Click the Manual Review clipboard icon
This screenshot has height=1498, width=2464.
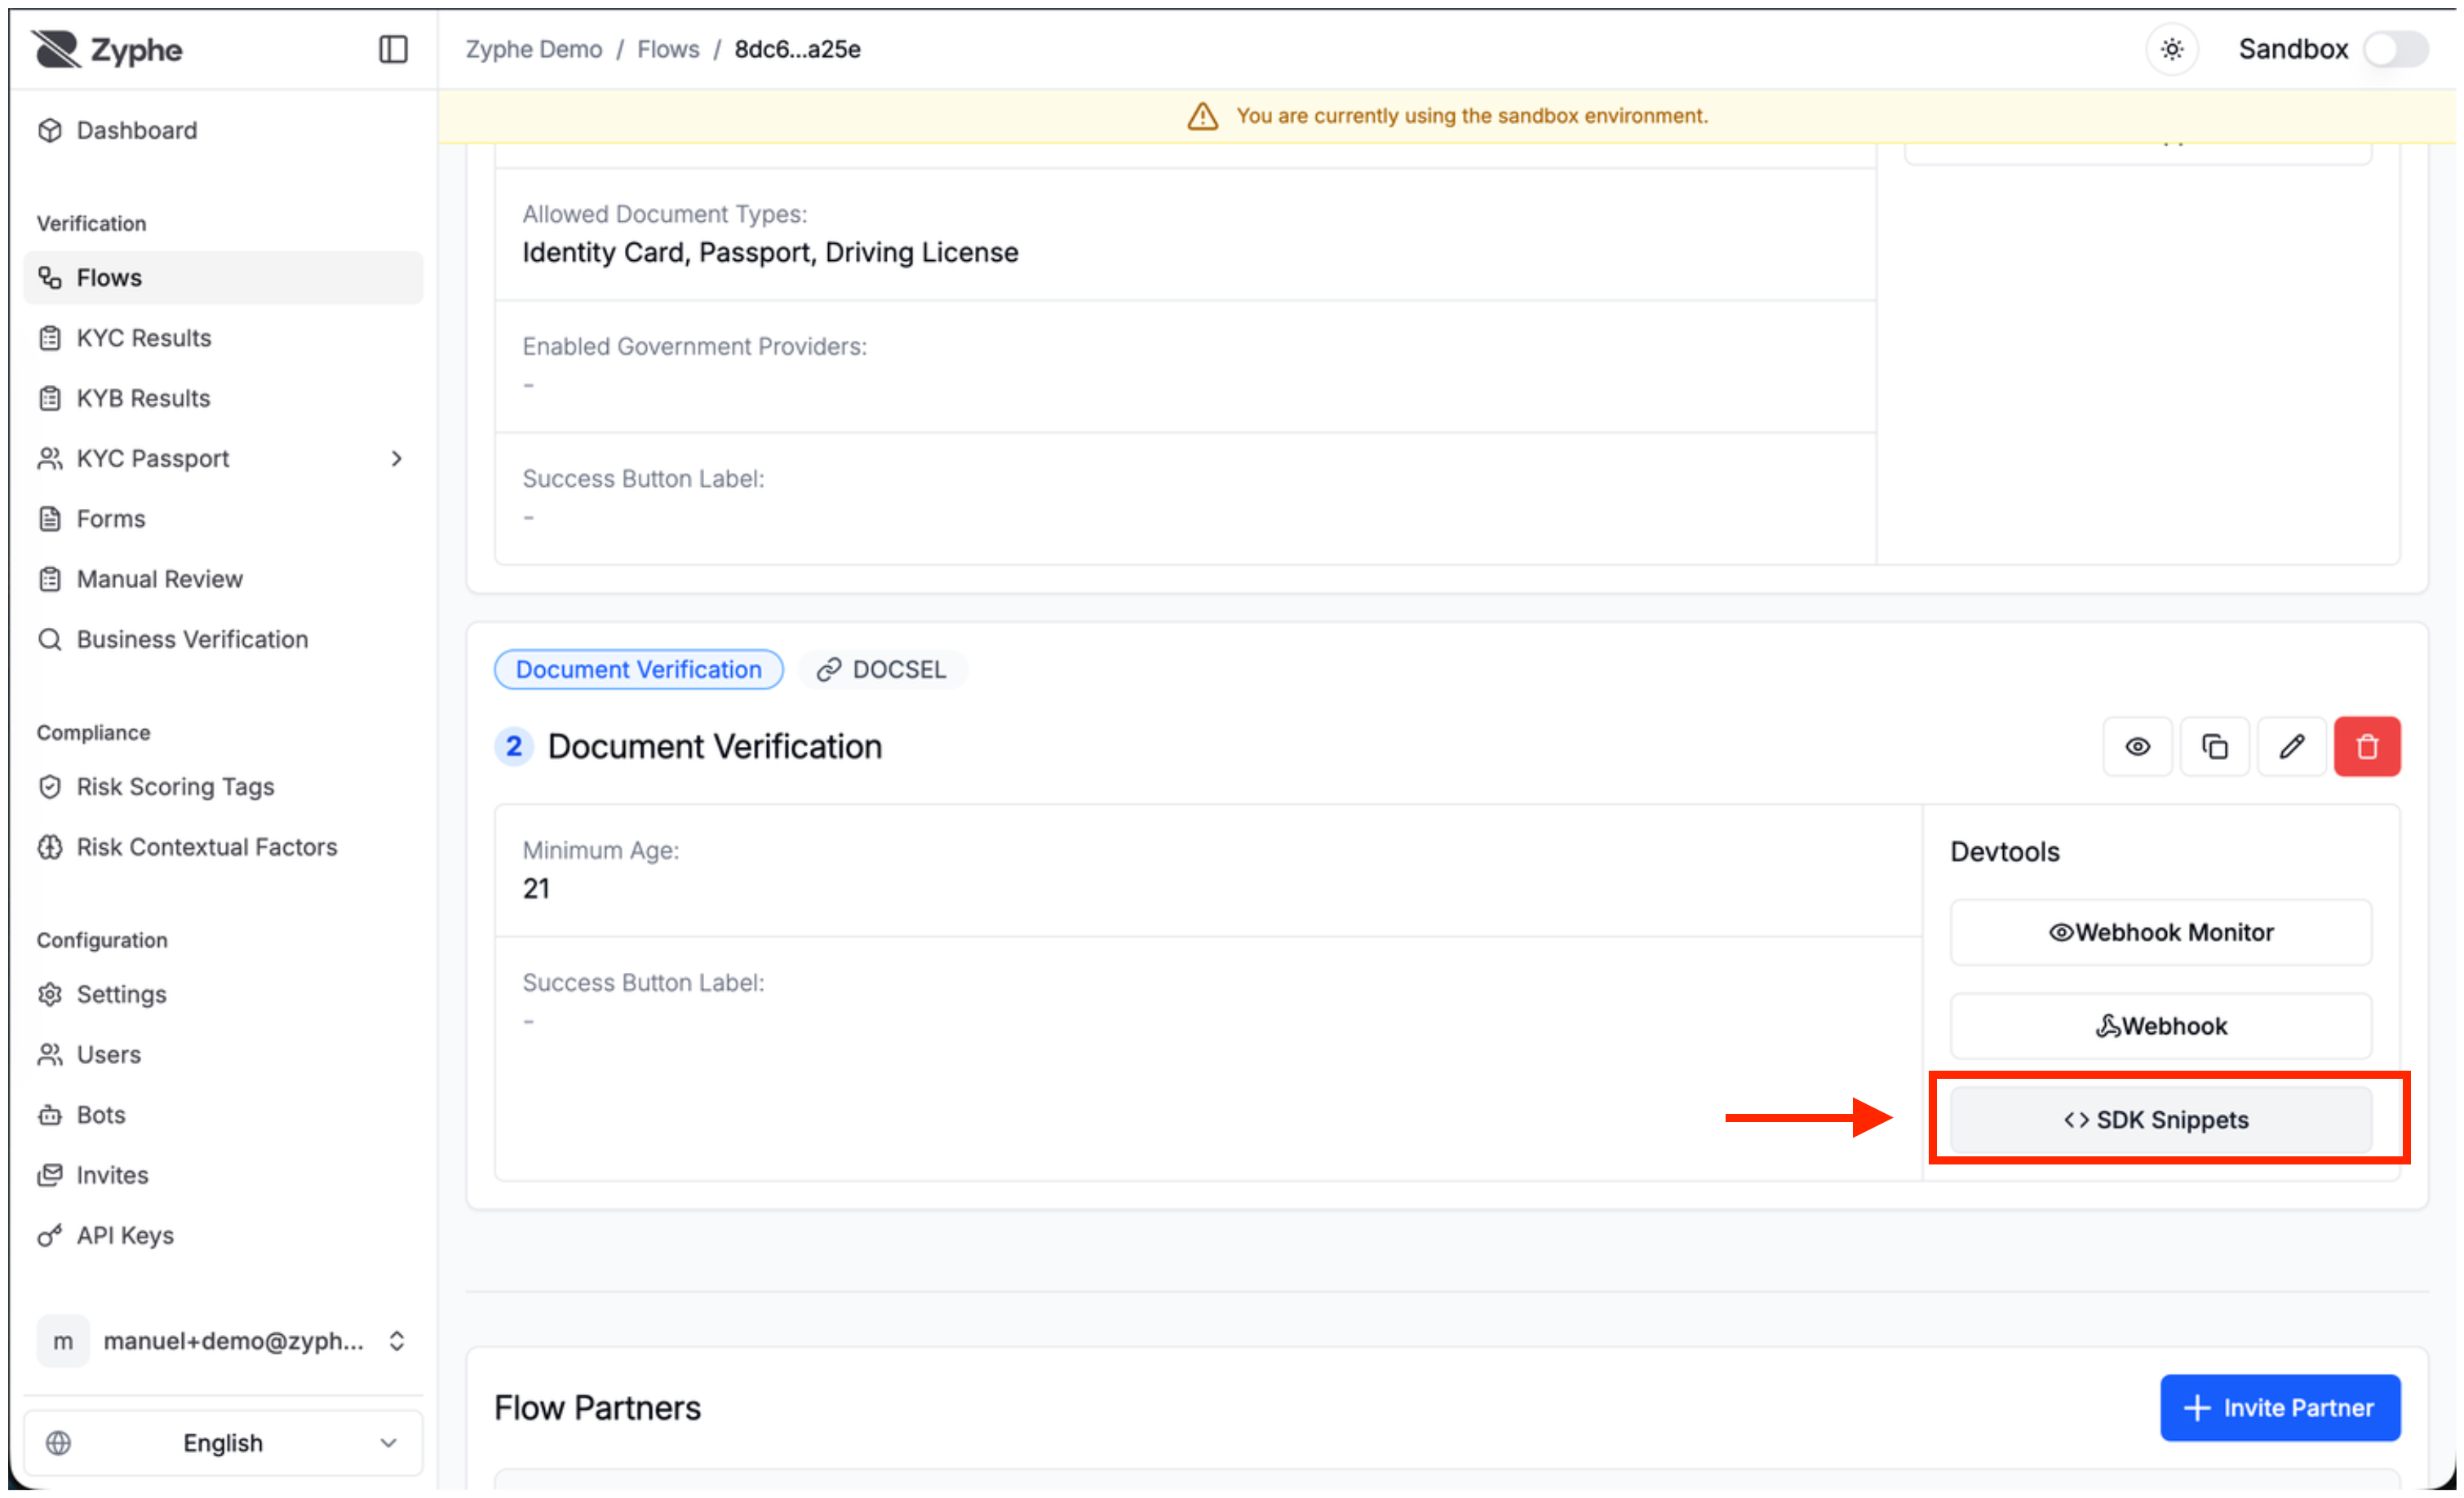(x=50, y=579)
